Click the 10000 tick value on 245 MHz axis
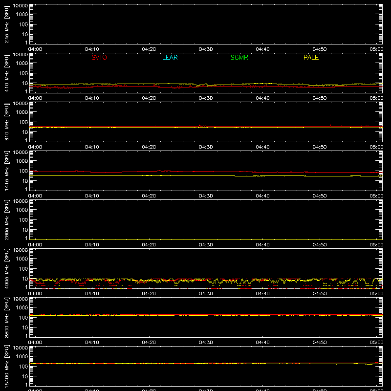This screenshot has width=391, height=391. (21, 6)
